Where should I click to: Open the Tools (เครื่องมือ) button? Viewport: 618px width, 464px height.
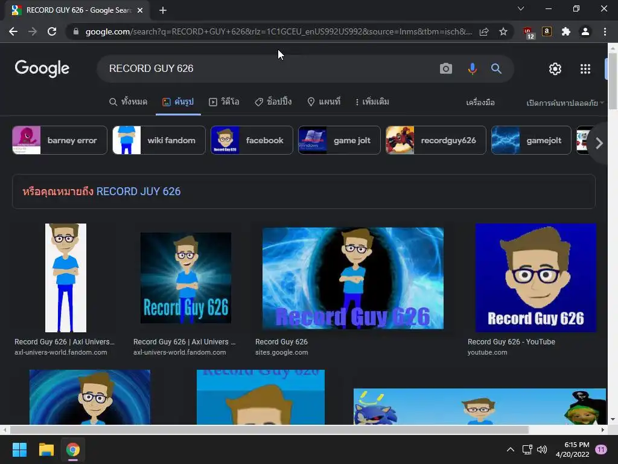pos(480,103)
